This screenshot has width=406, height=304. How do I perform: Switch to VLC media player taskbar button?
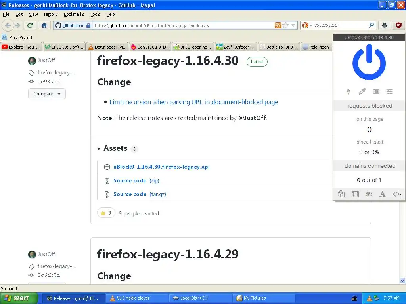click(x=137, y=298)
